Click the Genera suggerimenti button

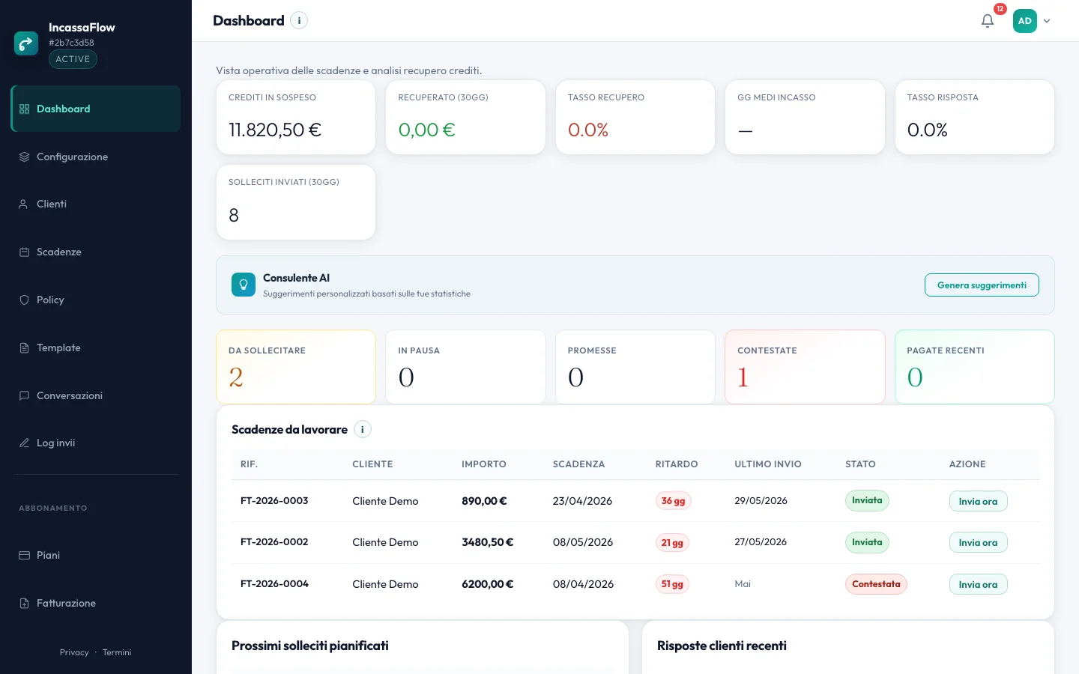coord(982,285)
